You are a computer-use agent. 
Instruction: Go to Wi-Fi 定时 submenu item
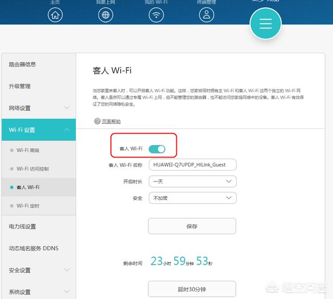coord(28,206)
